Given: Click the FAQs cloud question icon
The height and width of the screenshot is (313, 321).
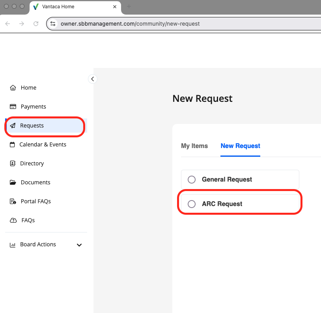Looking at the screenshot, I should pyautogui.click(x=13, y=220).
